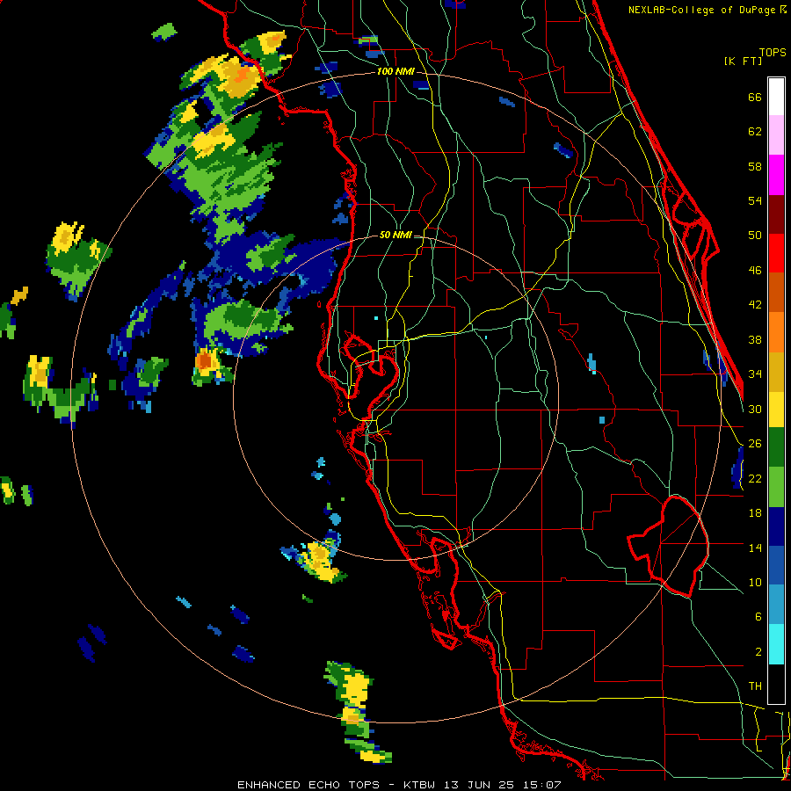Click the legend value "38"
Screen dimensions: 791x791
755,339
